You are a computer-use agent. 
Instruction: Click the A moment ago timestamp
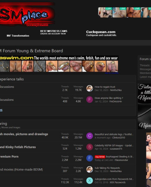tap(103, 138)
